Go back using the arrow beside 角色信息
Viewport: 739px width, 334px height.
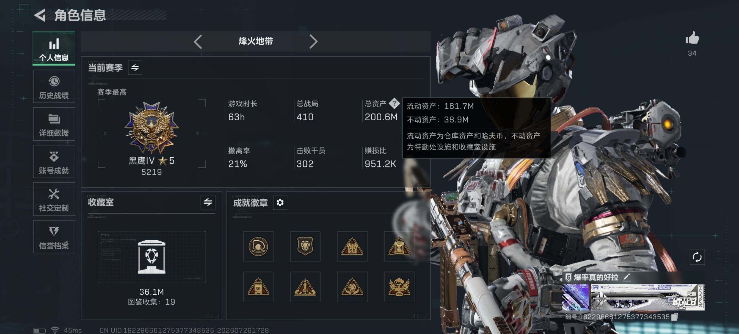click(x=40, y=15)
